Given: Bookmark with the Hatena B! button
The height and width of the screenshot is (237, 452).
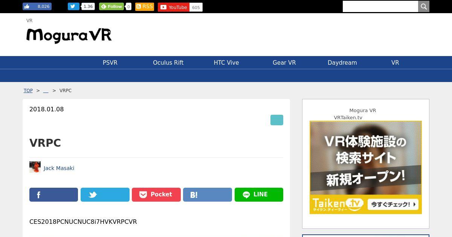Looking at the screenshot, I should click(208, 194).
